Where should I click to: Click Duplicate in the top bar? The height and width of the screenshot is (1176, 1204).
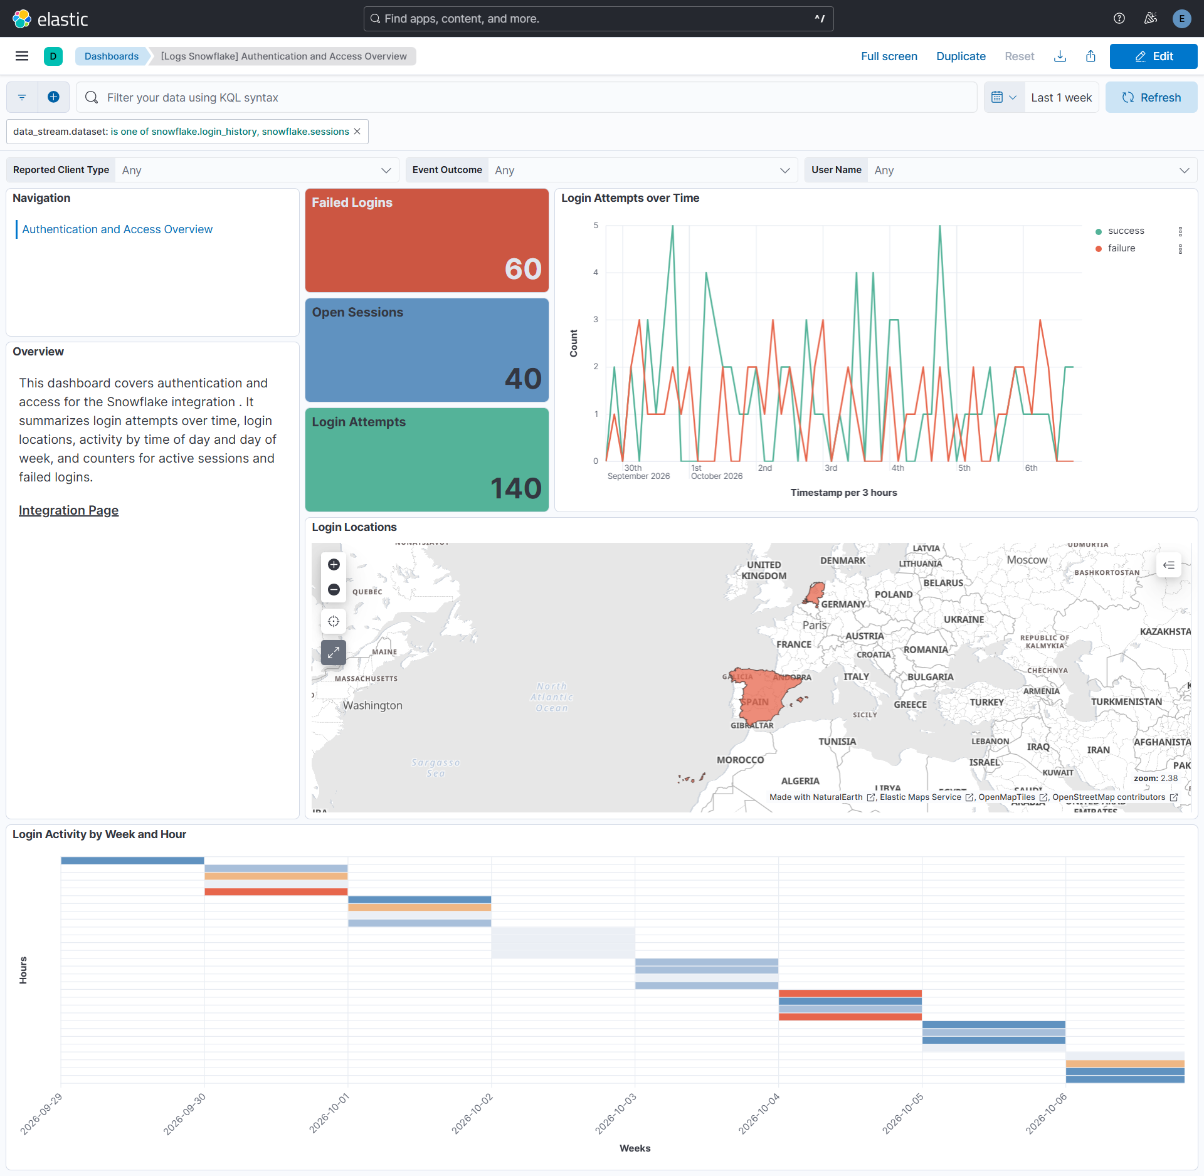[961, 56]
